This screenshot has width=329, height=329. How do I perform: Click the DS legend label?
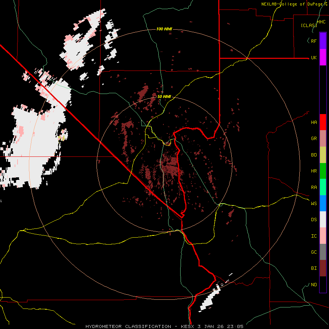(x=314, y=220)
